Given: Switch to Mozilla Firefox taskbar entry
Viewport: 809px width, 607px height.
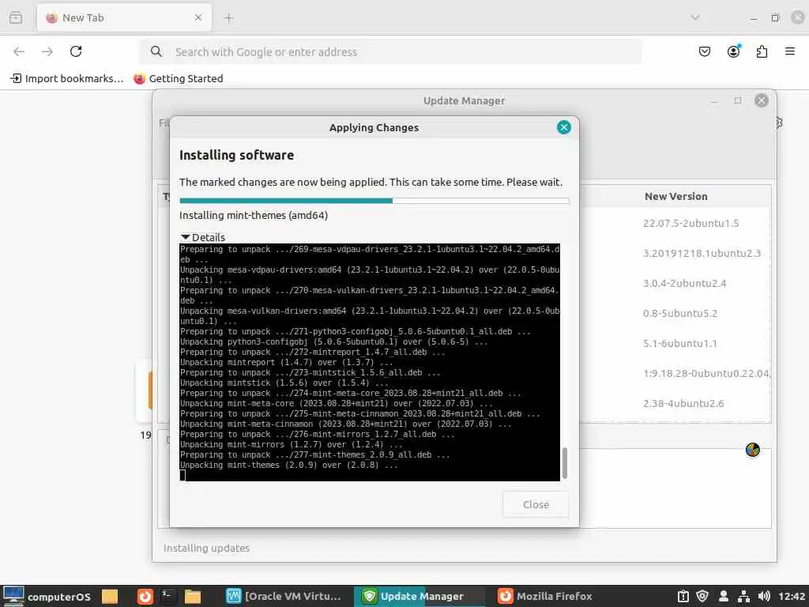Looking at the screenshot, I should point(545,596).
